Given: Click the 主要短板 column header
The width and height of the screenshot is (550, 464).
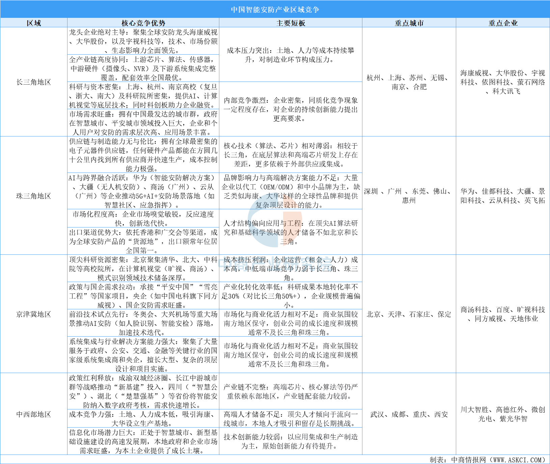Looking at the screenshot, I should pyautogui.click(x=291, y=23).
